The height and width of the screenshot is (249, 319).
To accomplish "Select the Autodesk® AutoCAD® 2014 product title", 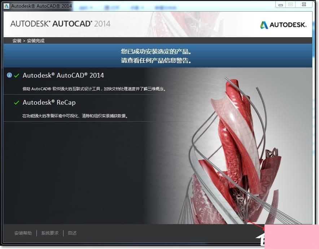I will coord(63,75).
